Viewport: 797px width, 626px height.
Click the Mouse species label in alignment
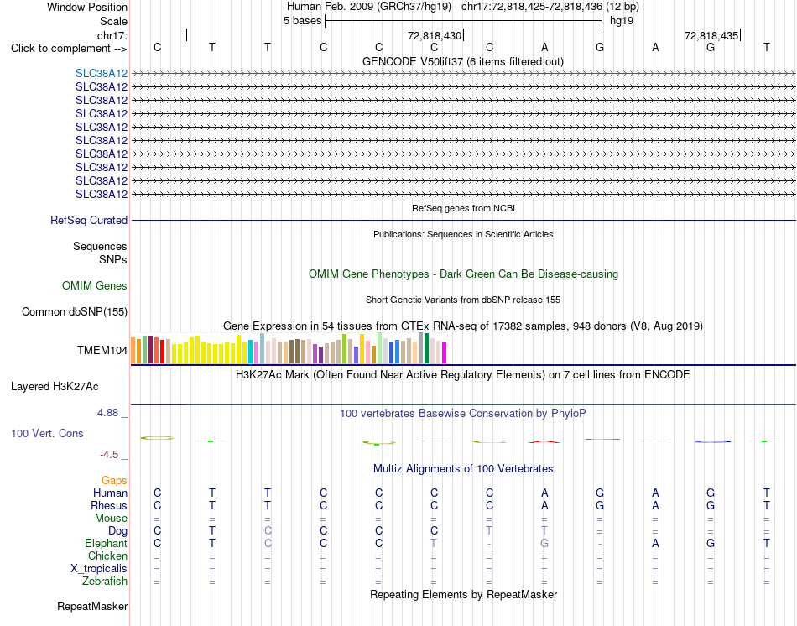(111, 519)
